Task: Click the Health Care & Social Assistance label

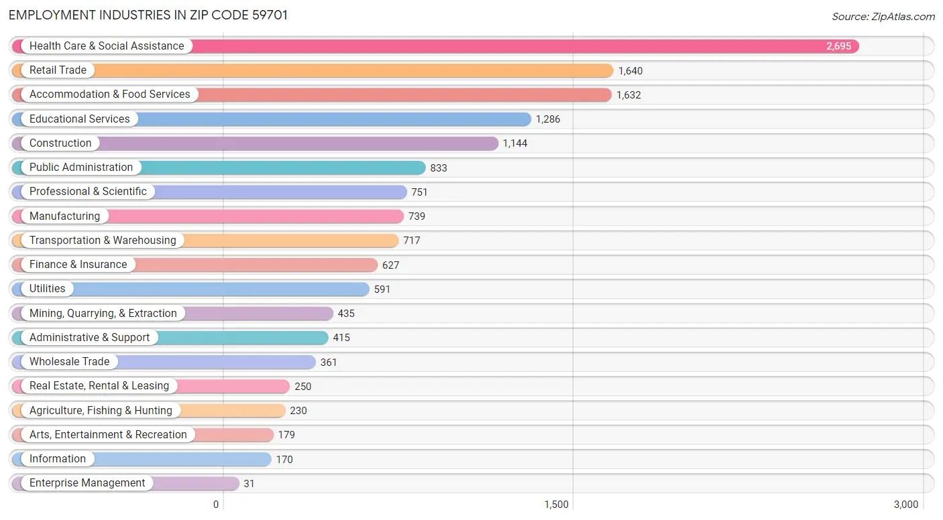Action: point(107,46)
